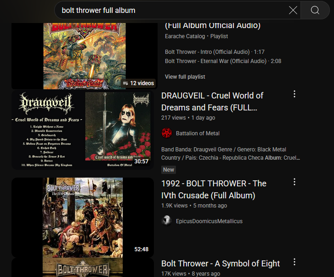This screenshot has width=334, height=277.
Task: Open the Draugveil album video thumbnail
Action: pyautogui.click(x=83, y=130)
